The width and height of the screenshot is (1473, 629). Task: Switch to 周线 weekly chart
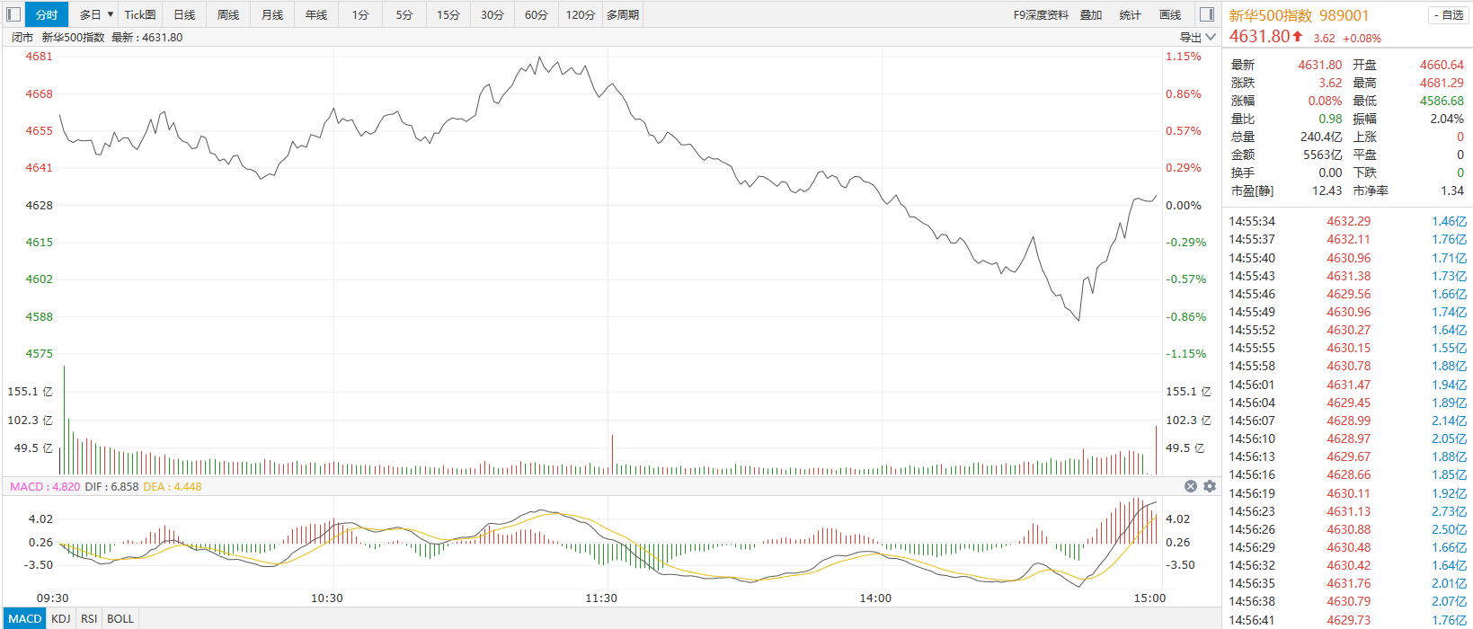(x=228, y=14)
